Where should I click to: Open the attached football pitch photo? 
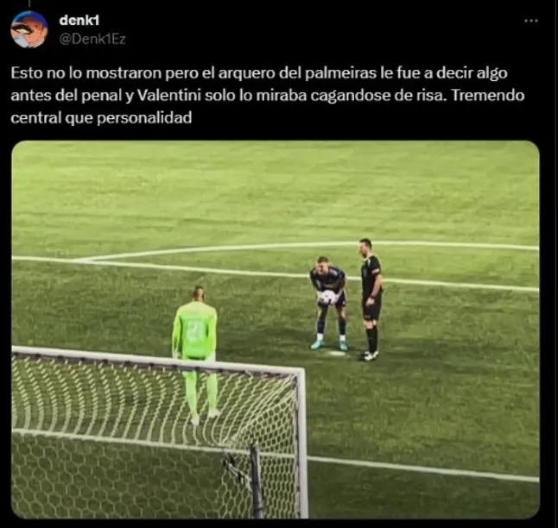point(276,330)
